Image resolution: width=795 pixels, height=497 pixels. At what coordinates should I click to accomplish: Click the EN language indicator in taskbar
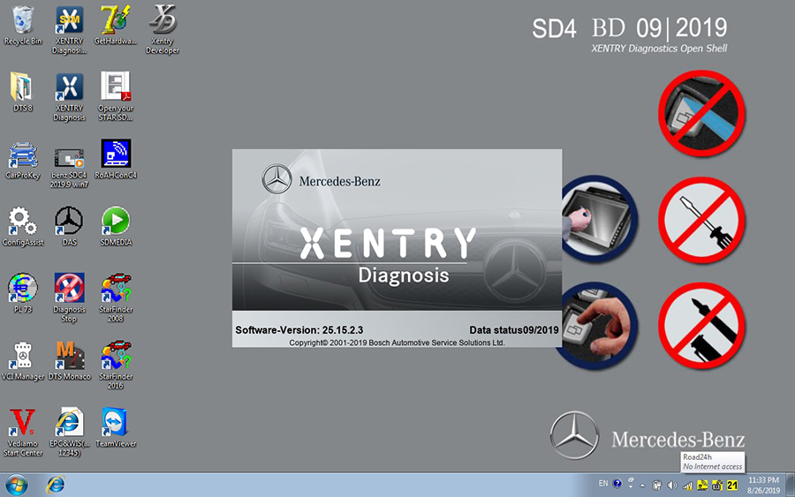603,484
